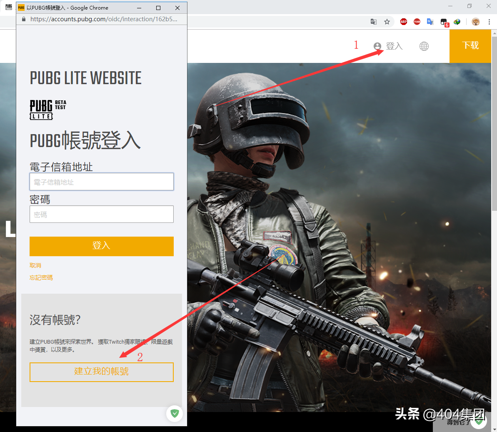
Task: Click the lock icon in popup address bar
Action: pyautogui.click(x=23, y=19)
